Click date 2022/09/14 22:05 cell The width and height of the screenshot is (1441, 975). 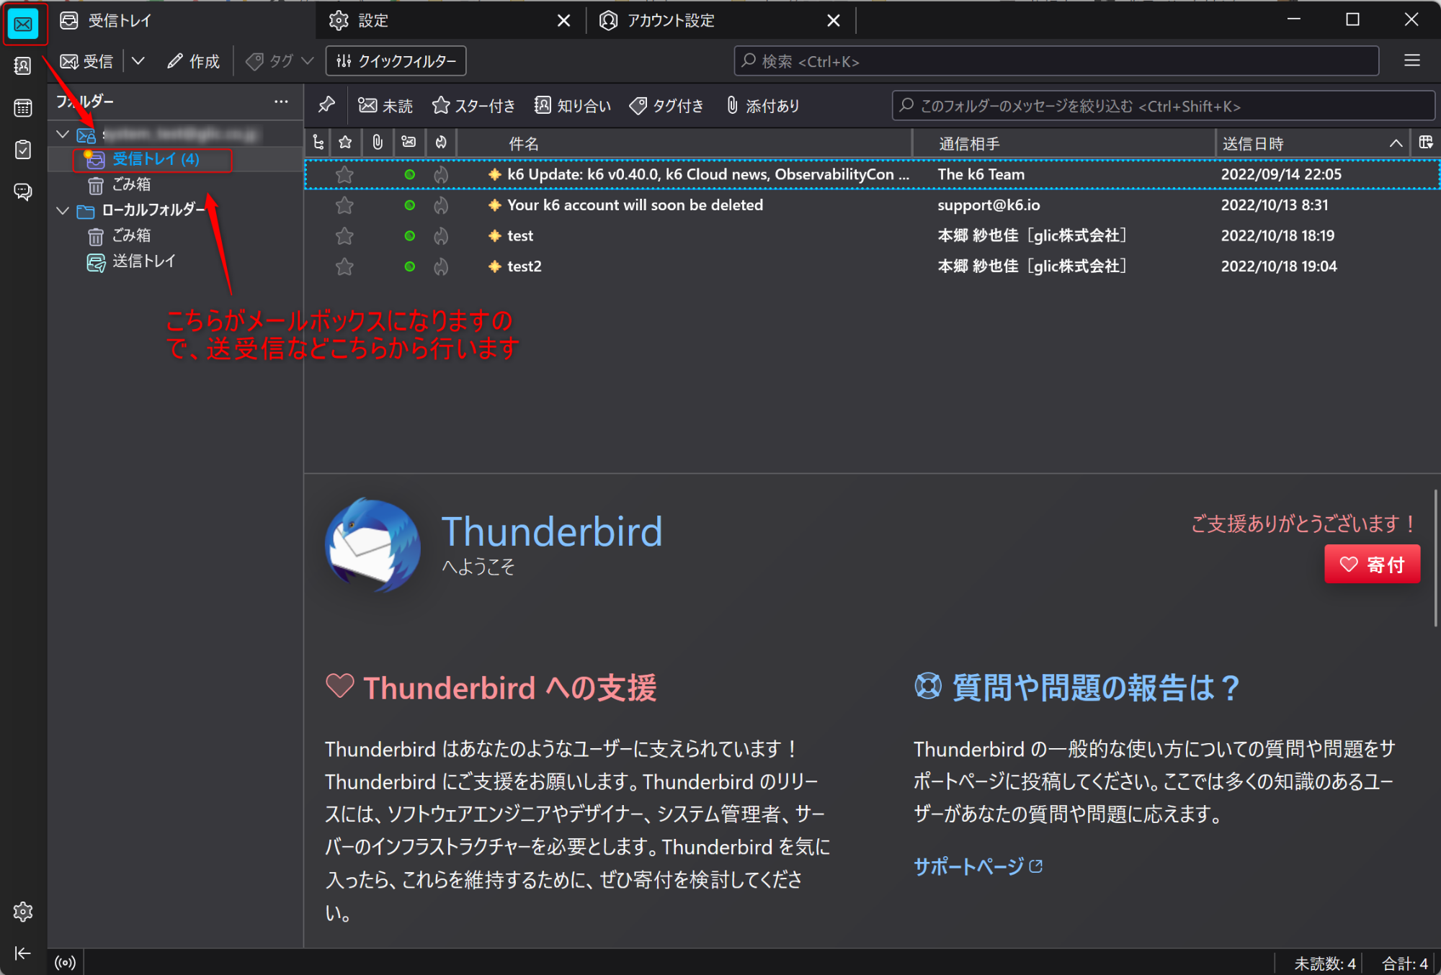(1281, 174)
